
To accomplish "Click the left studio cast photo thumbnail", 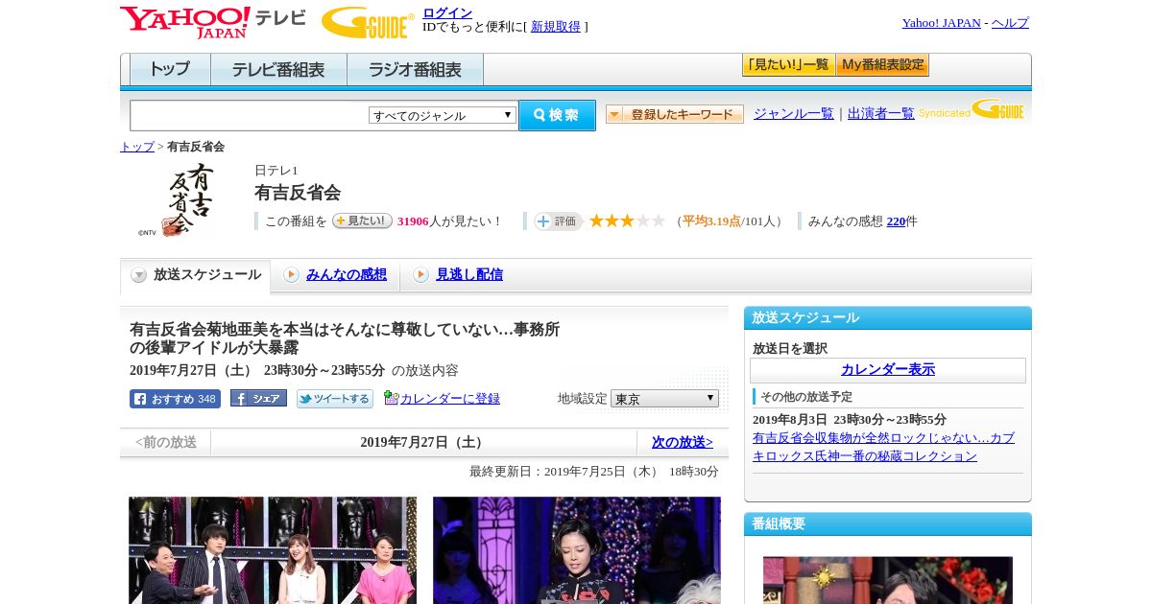I will 273,550.
